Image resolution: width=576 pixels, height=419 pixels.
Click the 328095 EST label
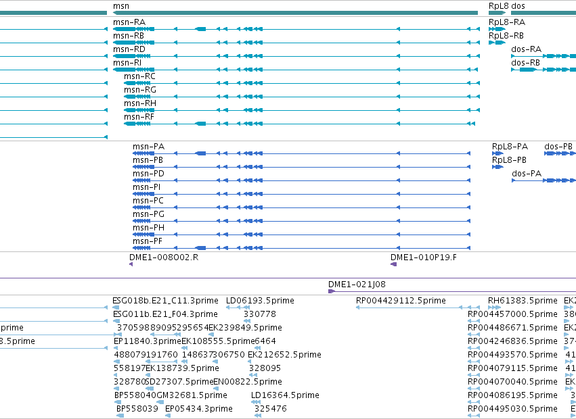(265, 368)
